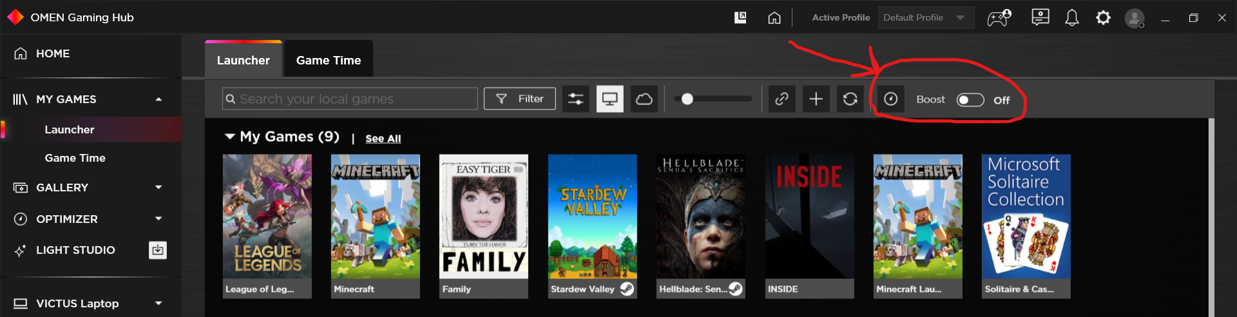Click the Gallery sidebar icon
Screen dimensions: 1237x317
coord(21,187)
